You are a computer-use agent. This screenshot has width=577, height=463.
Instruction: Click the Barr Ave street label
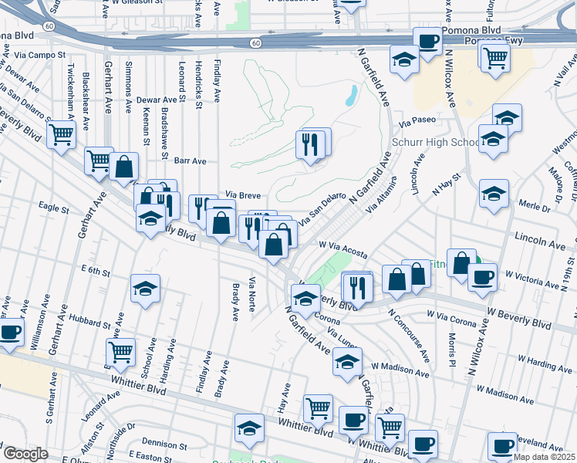pyautogui.click(x=191, y=161)
